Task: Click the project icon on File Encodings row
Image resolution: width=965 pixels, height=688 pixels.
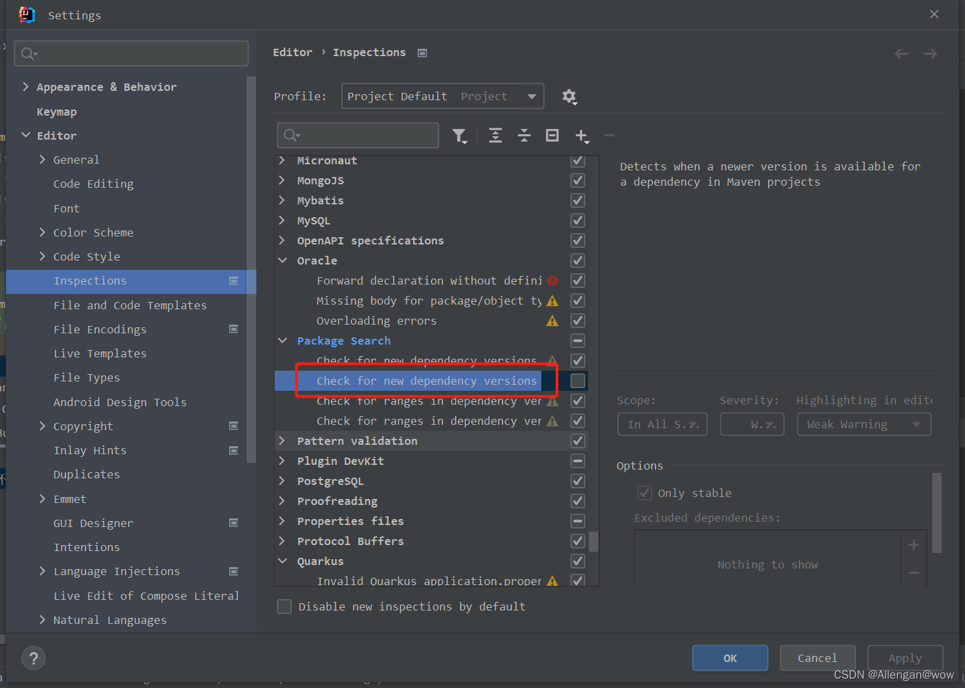Action: point(234,329)
